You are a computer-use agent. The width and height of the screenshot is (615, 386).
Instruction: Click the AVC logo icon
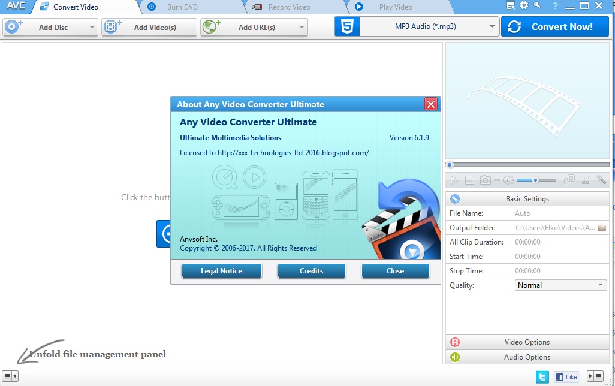[16, 6]
